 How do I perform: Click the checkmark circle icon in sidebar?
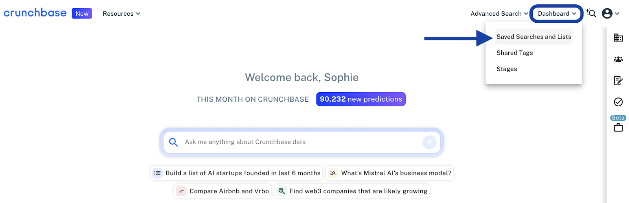pos(618,102)
